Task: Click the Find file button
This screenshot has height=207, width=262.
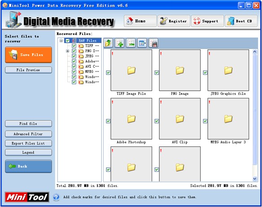Action: click(x=28, y=124)
